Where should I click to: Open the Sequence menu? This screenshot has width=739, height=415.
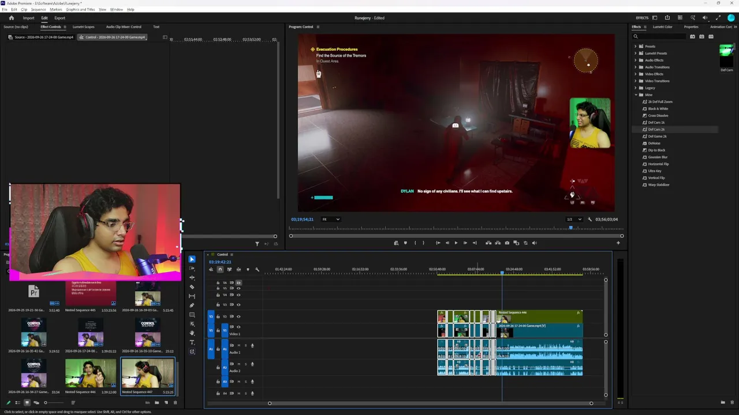coord(38,10)
